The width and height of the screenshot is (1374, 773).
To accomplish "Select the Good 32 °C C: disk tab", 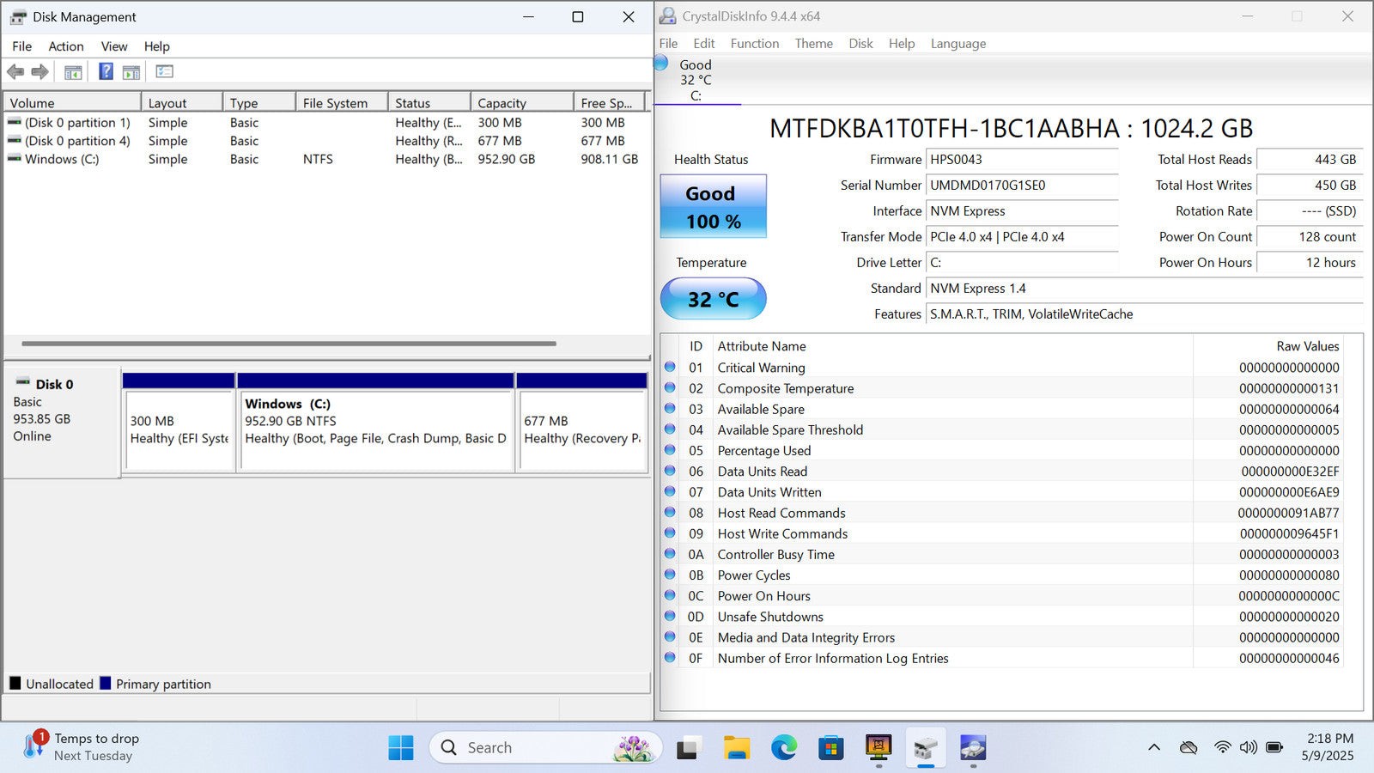I will pos(696,80).
